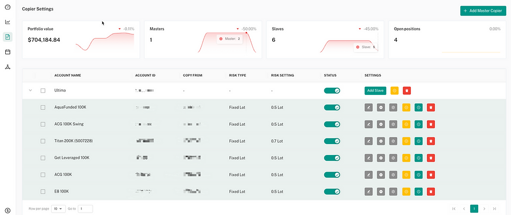511x215 pixels.
Task: Delete the Ultima master account
Action: pyautogui.click(x=407, y=91)
